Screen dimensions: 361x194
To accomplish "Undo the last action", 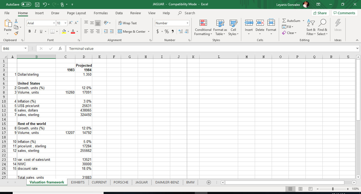I will coord(45,4).
